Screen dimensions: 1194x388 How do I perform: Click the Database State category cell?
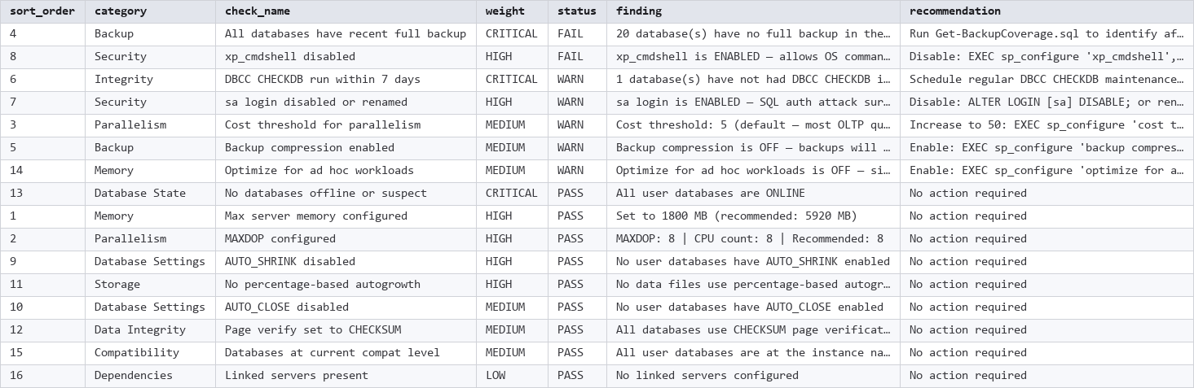coord(150,194)
